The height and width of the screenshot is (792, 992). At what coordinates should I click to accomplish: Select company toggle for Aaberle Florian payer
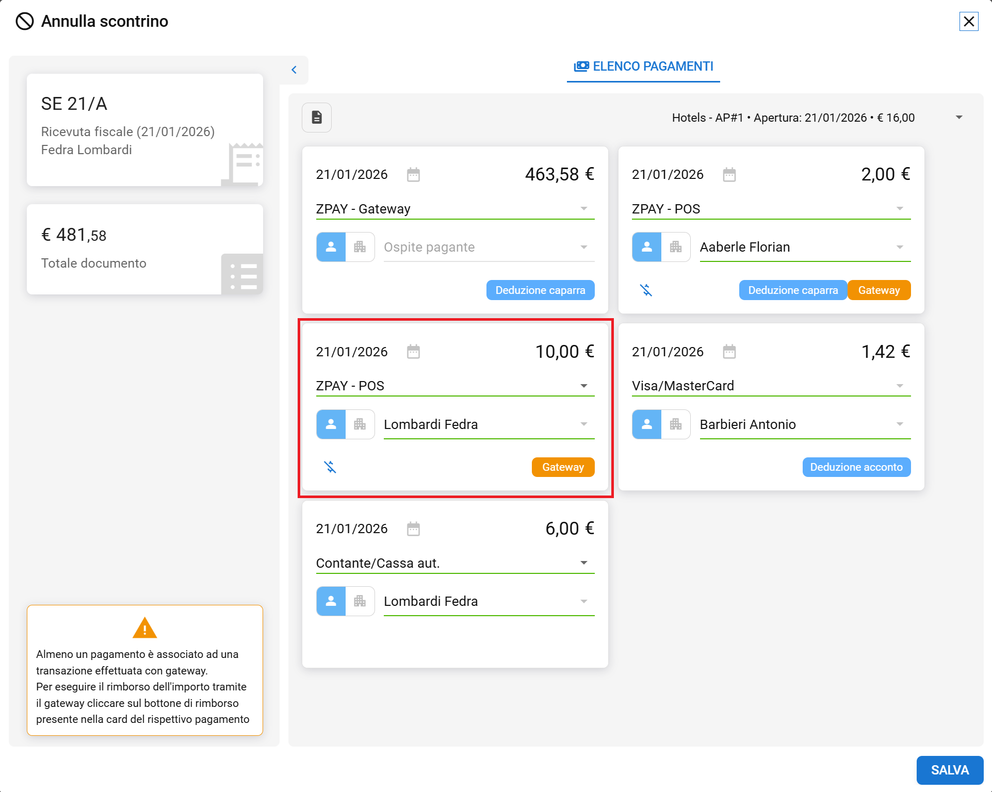coord(675,247)
